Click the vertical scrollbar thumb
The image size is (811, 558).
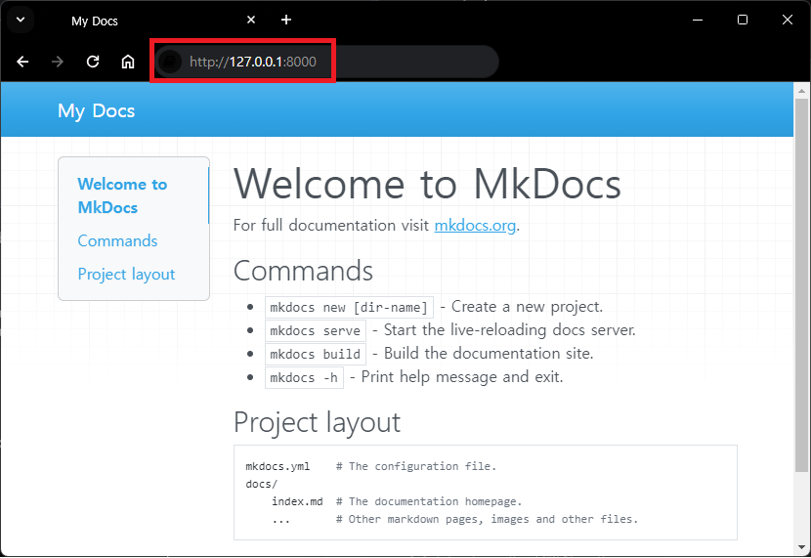pos(801,284)
